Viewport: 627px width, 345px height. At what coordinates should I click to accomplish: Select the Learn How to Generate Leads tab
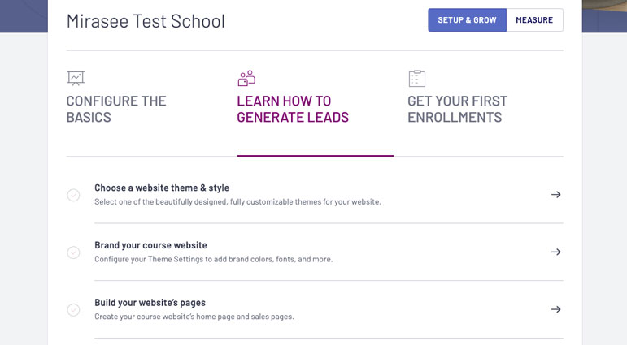(293, 109)
